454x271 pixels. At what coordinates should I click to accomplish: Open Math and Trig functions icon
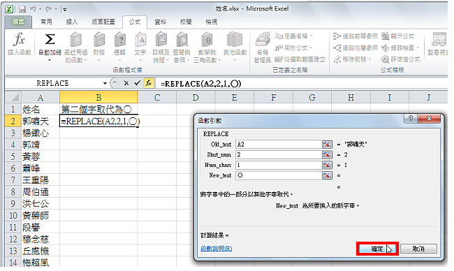[x=207, y=39]
